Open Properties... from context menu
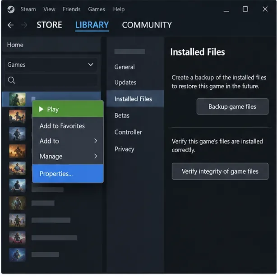 (68, 174)
